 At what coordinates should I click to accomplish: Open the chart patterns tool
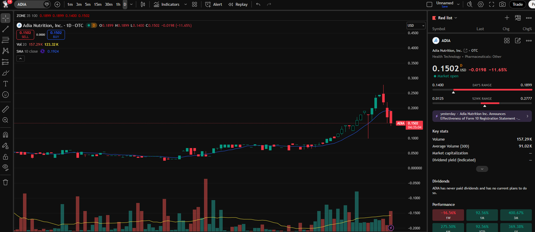[5, 51]
